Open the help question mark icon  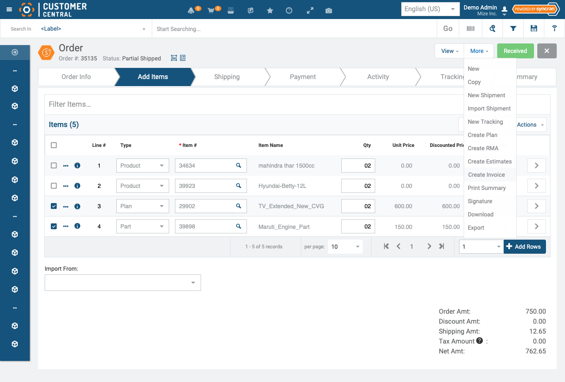point(289,11)
